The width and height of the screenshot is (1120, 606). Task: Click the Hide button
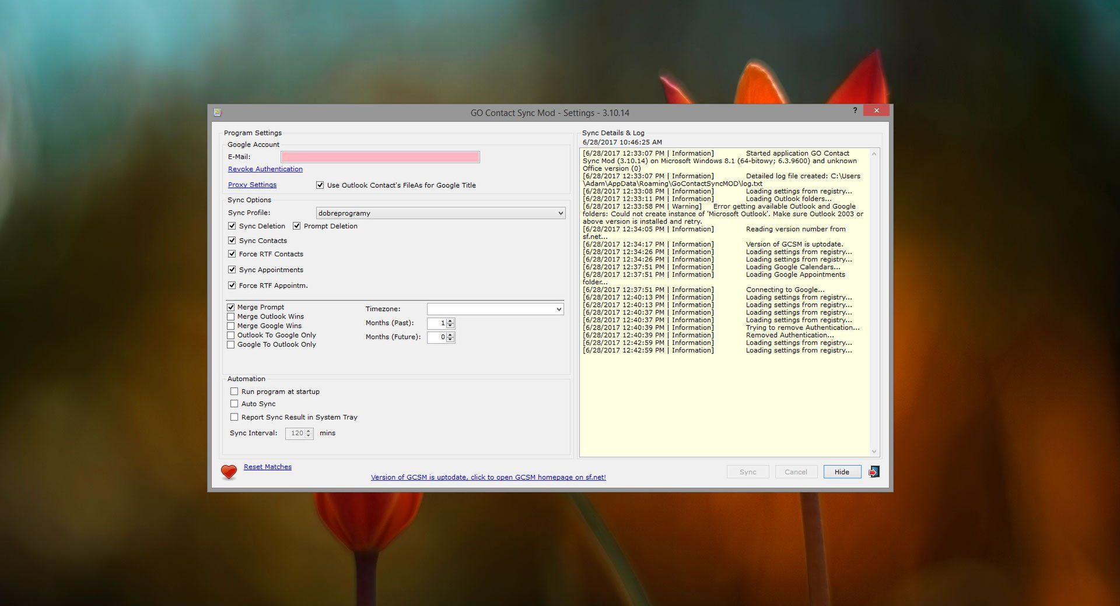[842, 471]
